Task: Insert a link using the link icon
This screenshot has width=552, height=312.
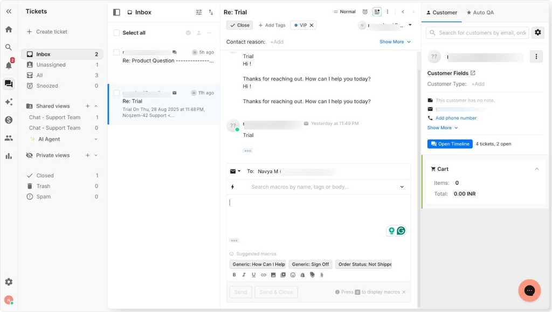Action: pyautogui.click(x=263, y=275)
